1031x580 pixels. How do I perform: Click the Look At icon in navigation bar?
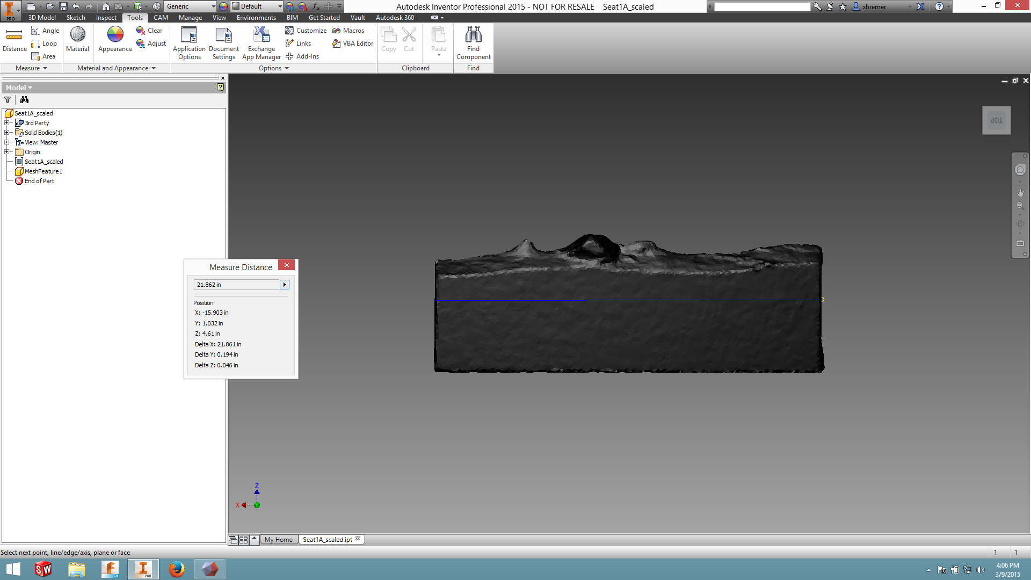pos(1020,243)
